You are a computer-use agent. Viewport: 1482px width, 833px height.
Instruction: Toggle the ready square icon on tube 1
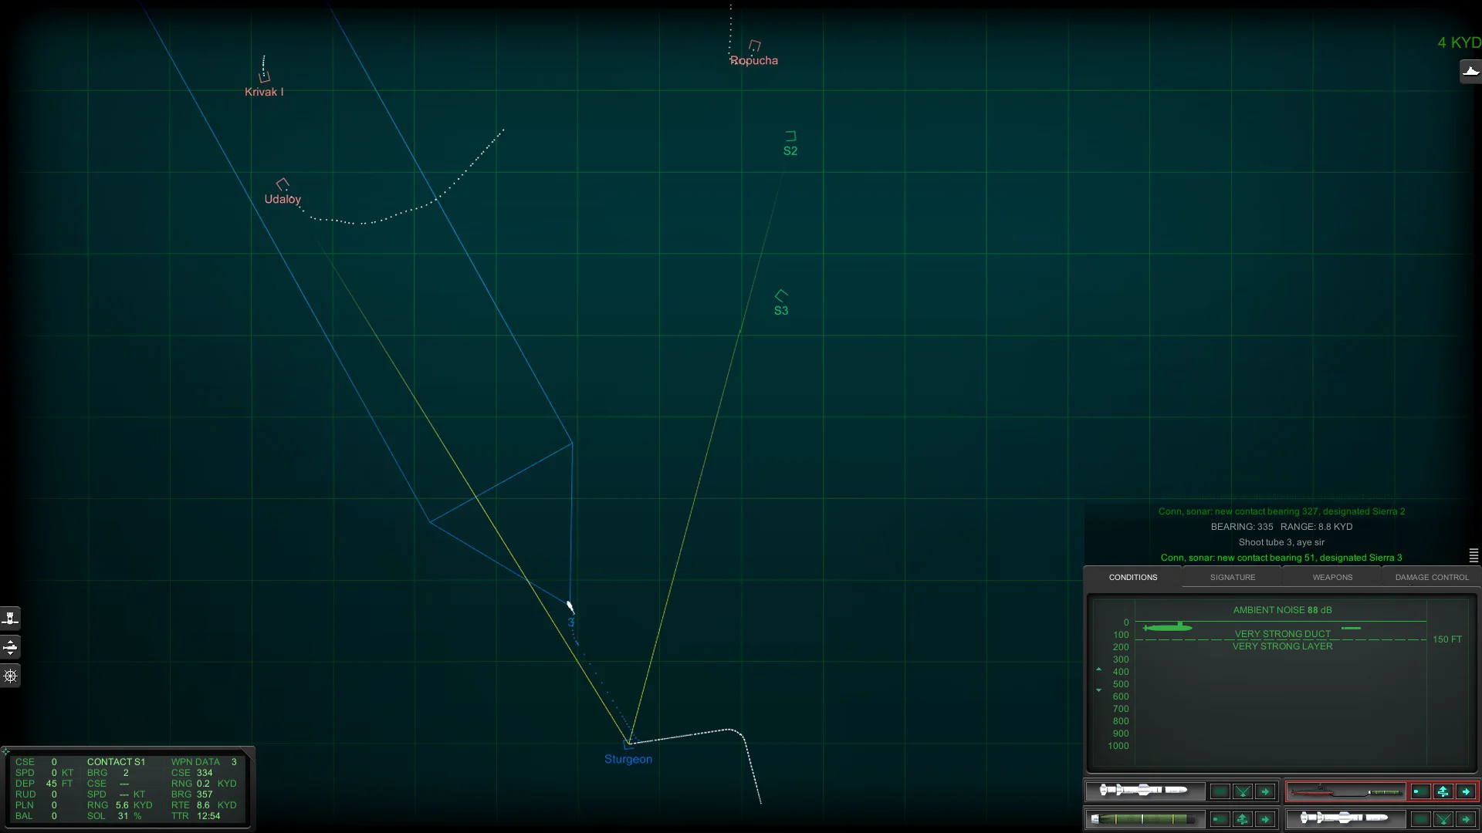click(x=1220, y=791)
